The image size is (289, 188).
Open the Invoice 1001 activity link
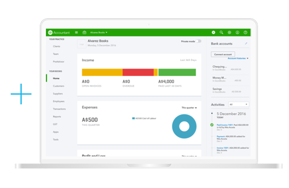point(223,148)
